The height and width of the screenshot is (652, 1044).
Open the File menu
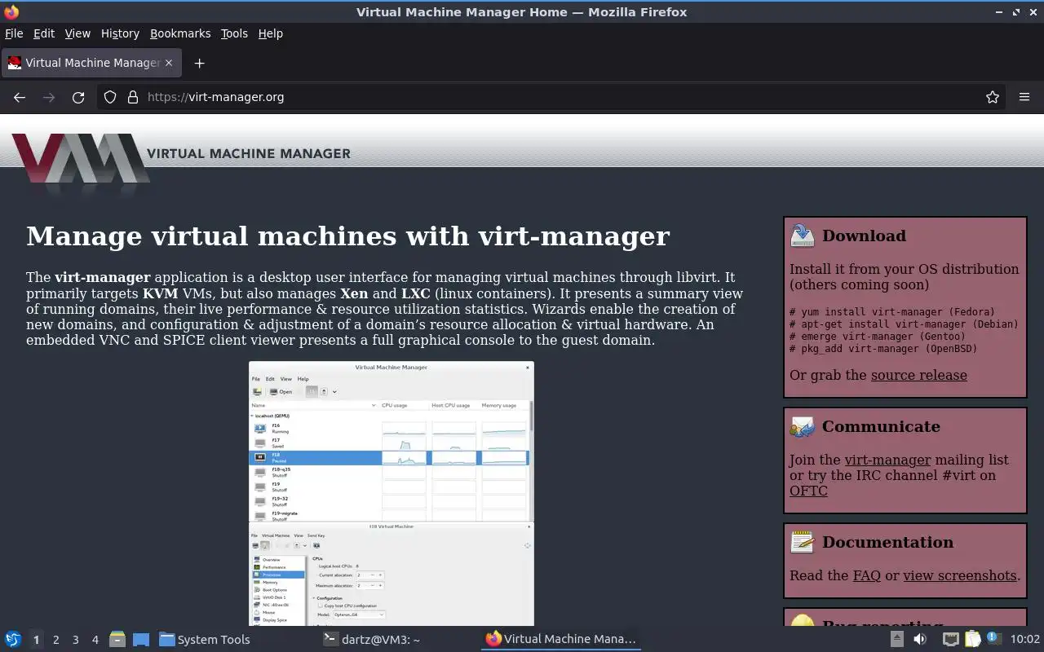[x=14, y=33]
